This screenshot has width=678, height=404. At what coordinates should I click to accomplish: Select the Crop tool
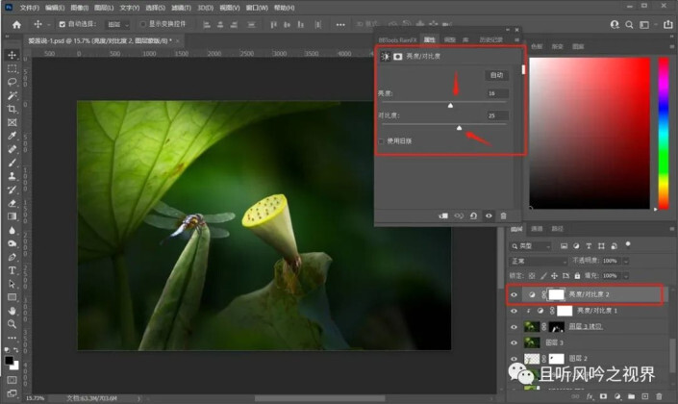(x=12, y=109)
